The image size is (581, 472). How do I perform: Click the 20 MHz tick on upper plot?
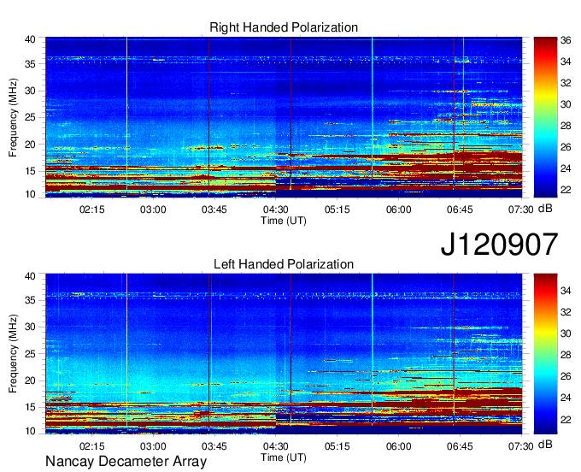point(30,145)
